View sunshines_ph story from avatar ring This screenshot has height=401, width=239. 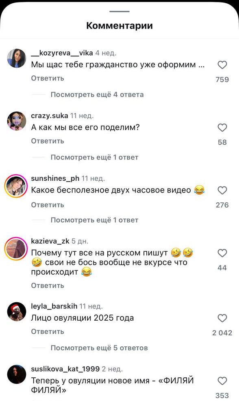pyautogui.click(x=16, y=186)
